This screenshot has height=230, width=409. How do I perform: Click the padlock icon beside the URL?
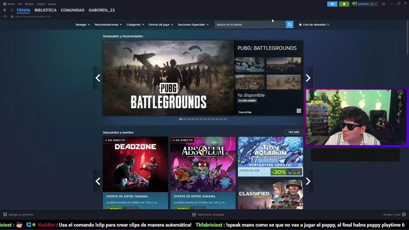12,16
